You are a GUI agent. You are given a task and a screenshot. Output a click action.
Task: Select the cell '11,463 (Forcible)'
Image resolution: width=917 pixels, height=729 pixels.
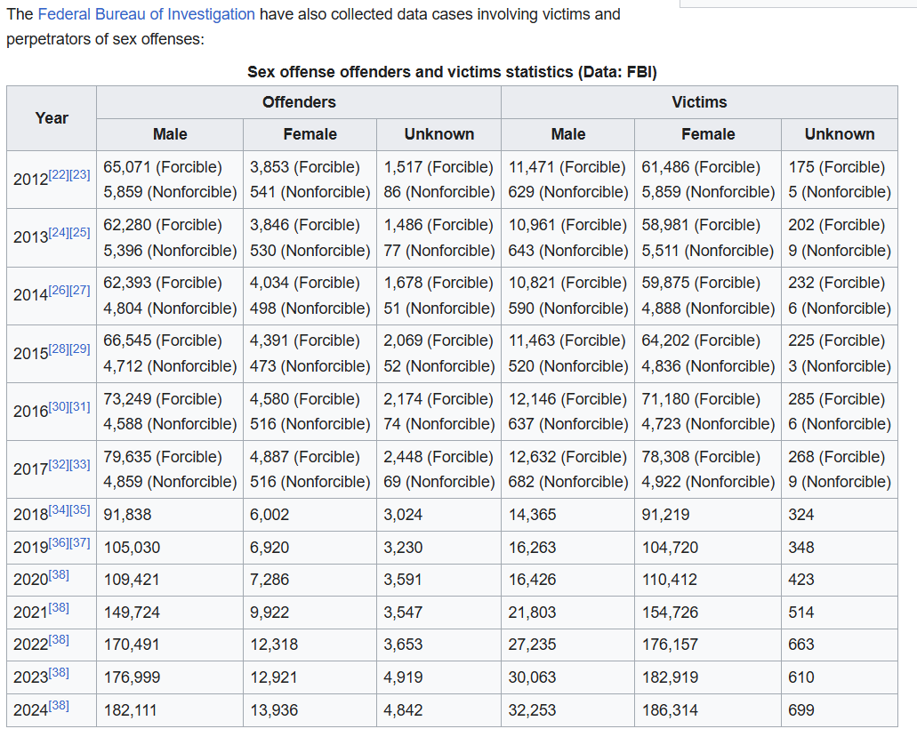567,340
